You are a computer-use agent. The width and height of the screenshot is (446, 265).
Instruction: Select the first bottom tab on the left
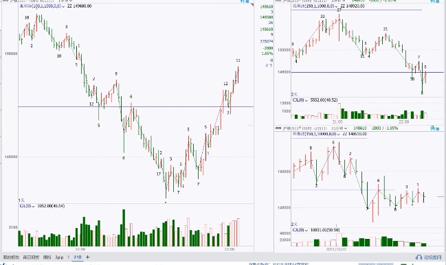pos(11,257)
